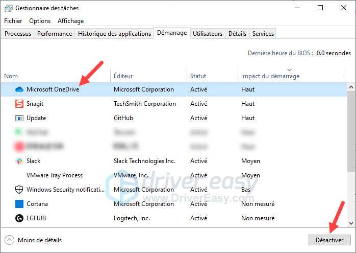Select the Slack row name
Viewport: 356px width, 253px height.
coord(33,161)
